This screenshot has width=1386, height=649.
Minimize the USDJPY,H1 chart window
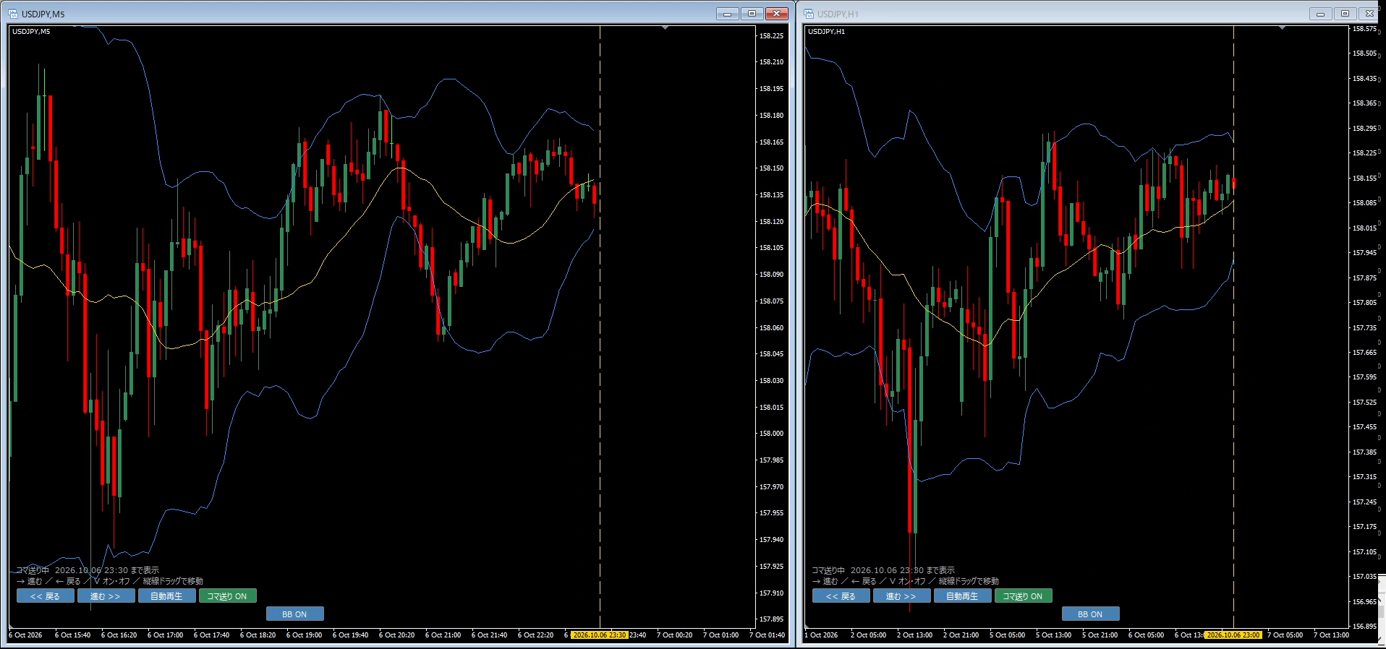[1320, 14]
